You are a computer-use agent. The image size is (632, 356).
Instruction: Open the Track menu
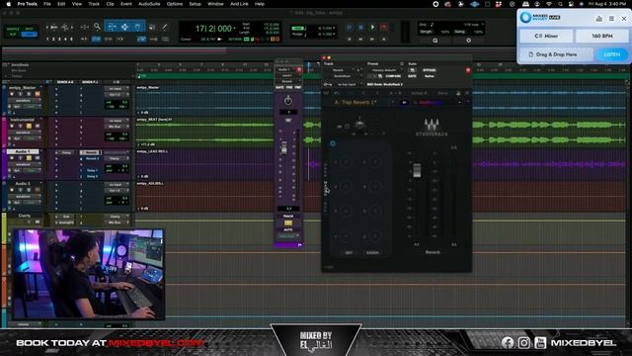tap(94, 4)
